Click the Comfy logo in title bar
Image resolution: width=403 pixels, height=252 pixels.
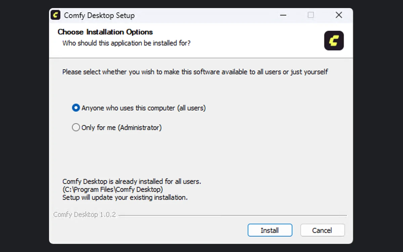[x=55, y=15]
